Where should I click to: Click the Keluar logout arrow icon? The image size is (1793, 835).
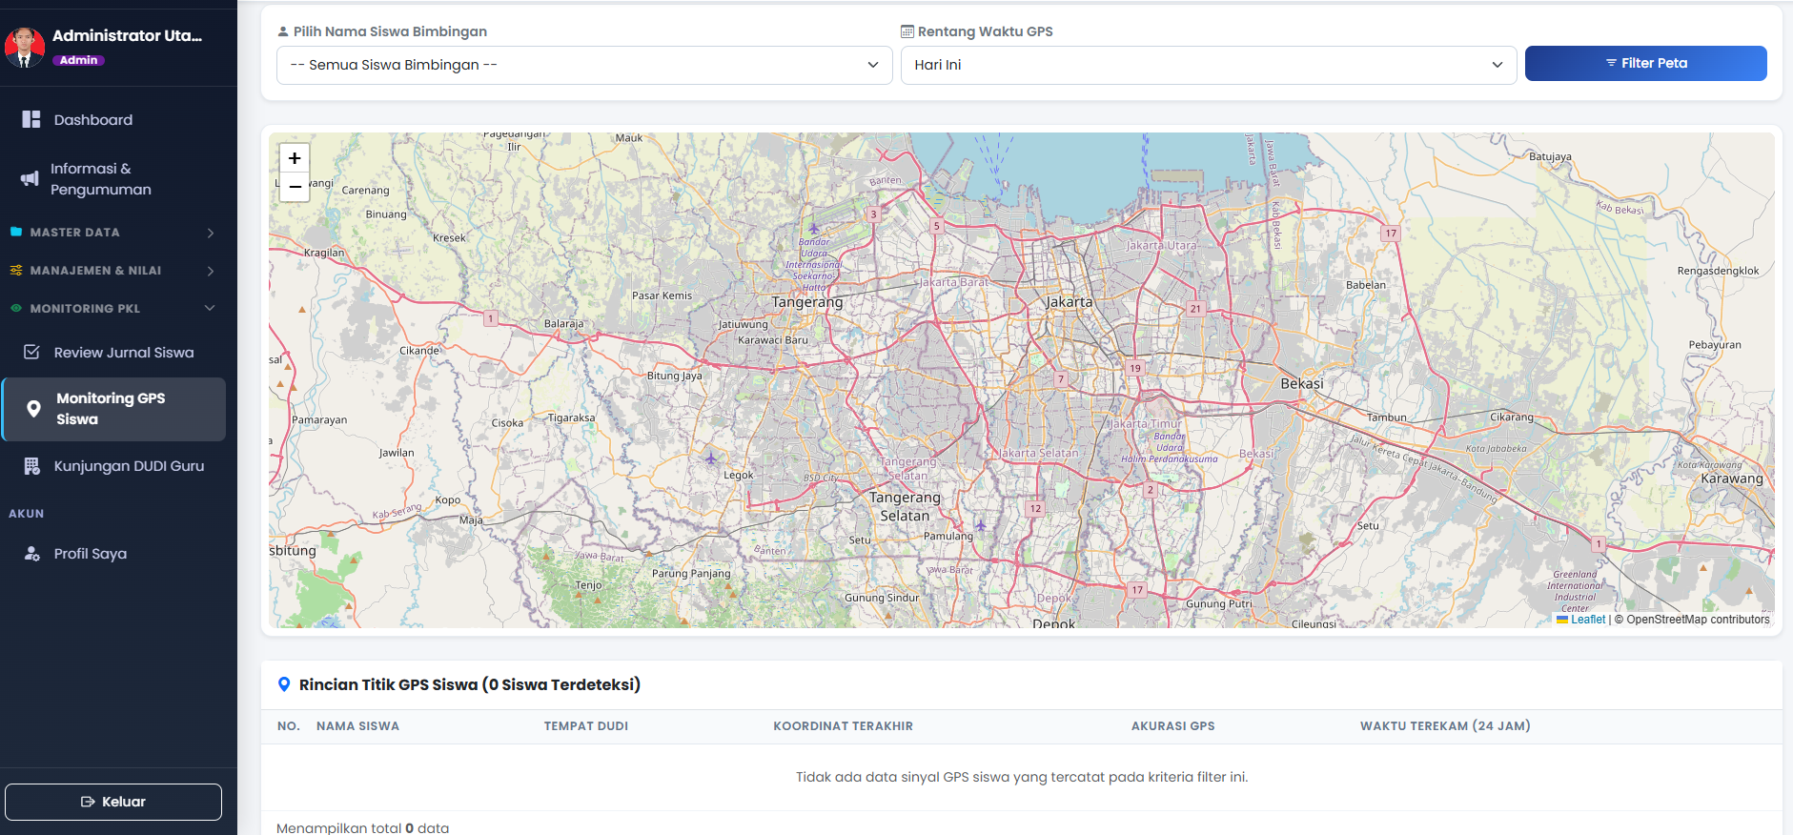tap(88, 802)
